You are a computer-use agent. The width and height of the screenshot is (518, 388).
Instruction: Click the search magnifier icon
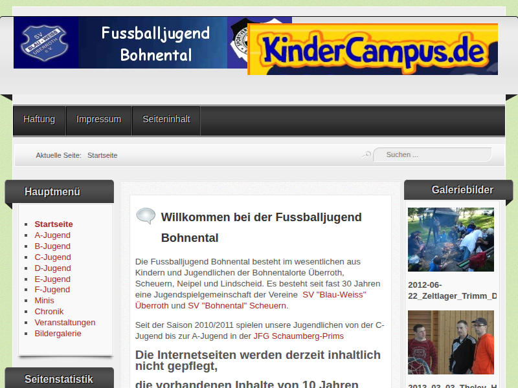pyautogui.click(x=366, y=155)
